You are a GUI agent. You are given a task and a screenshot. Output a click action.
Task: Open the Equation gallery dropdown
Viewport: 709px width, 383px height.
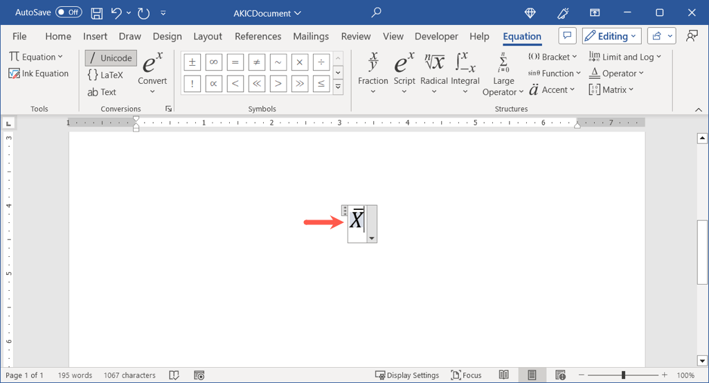pos(36,57)
